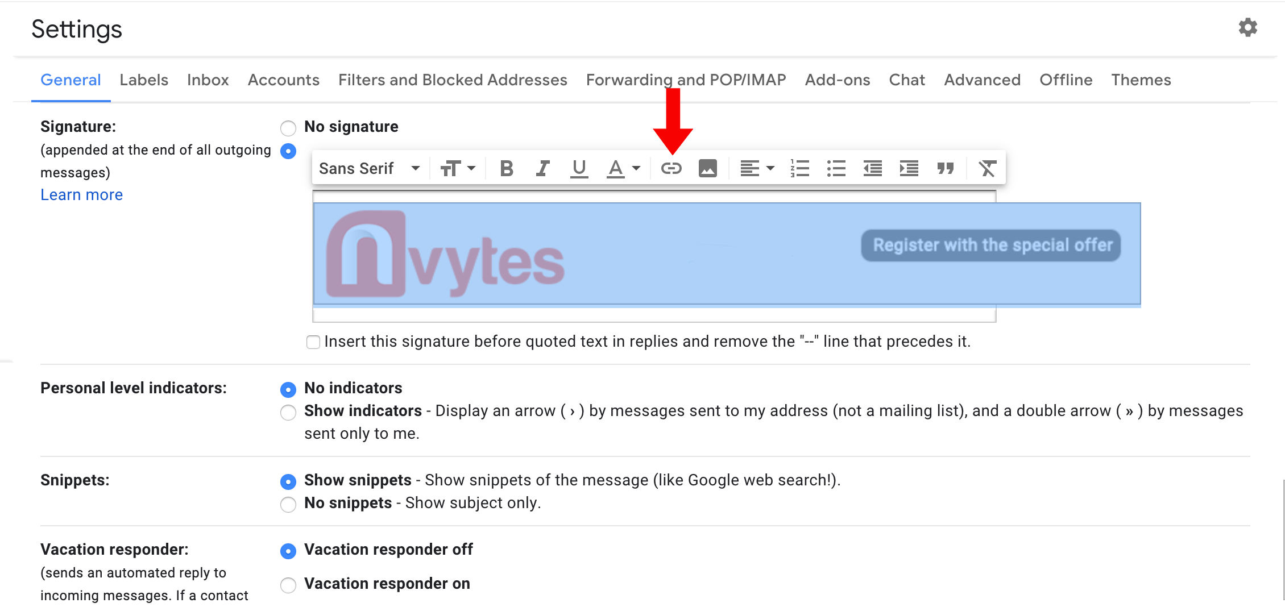Create a numbered list in signature
Viewport: 1285px width, 607px height.
click(799, 169)
